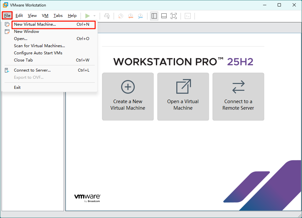Open the File menu

pos(7,15)
